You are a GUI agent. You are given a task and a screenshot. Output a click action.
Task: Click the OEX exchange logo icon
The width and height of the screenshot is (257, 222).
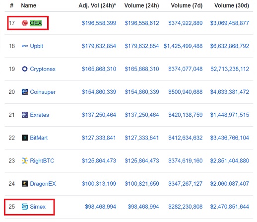pyautogui.click(x=25, y=23)
